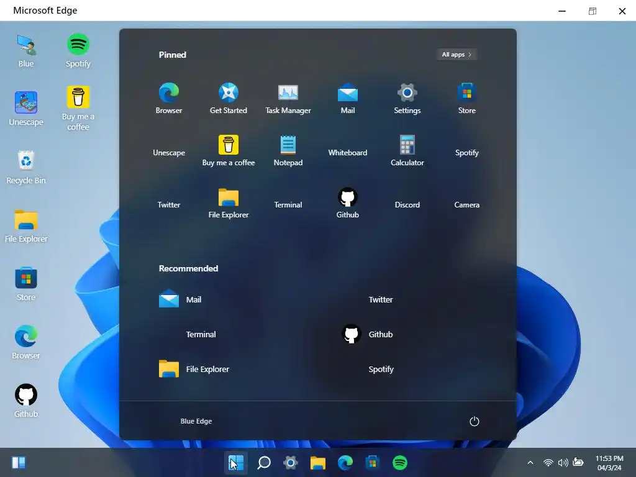Viewport: 636px width, 477px height.
Task: Click the battery icon in the system tray
Action: pos(578,462)
